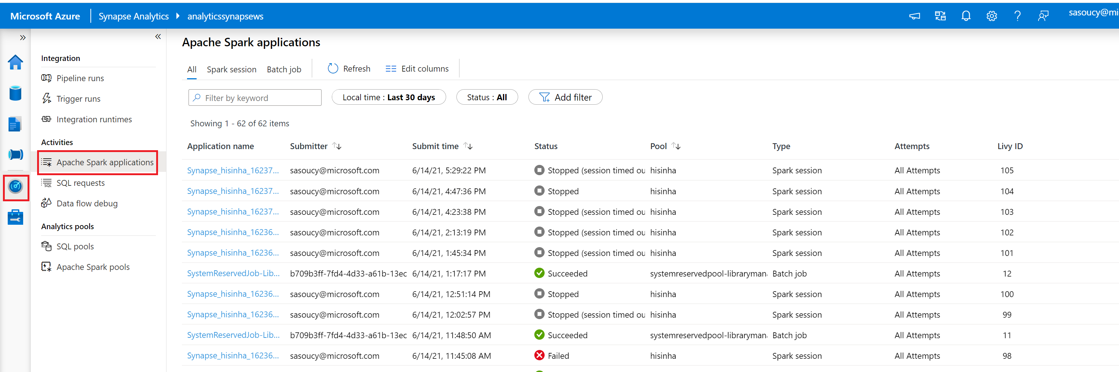Focus the Filter by keyword box
The width and height of the screenshot is (1119, 372).
point(255,98)
